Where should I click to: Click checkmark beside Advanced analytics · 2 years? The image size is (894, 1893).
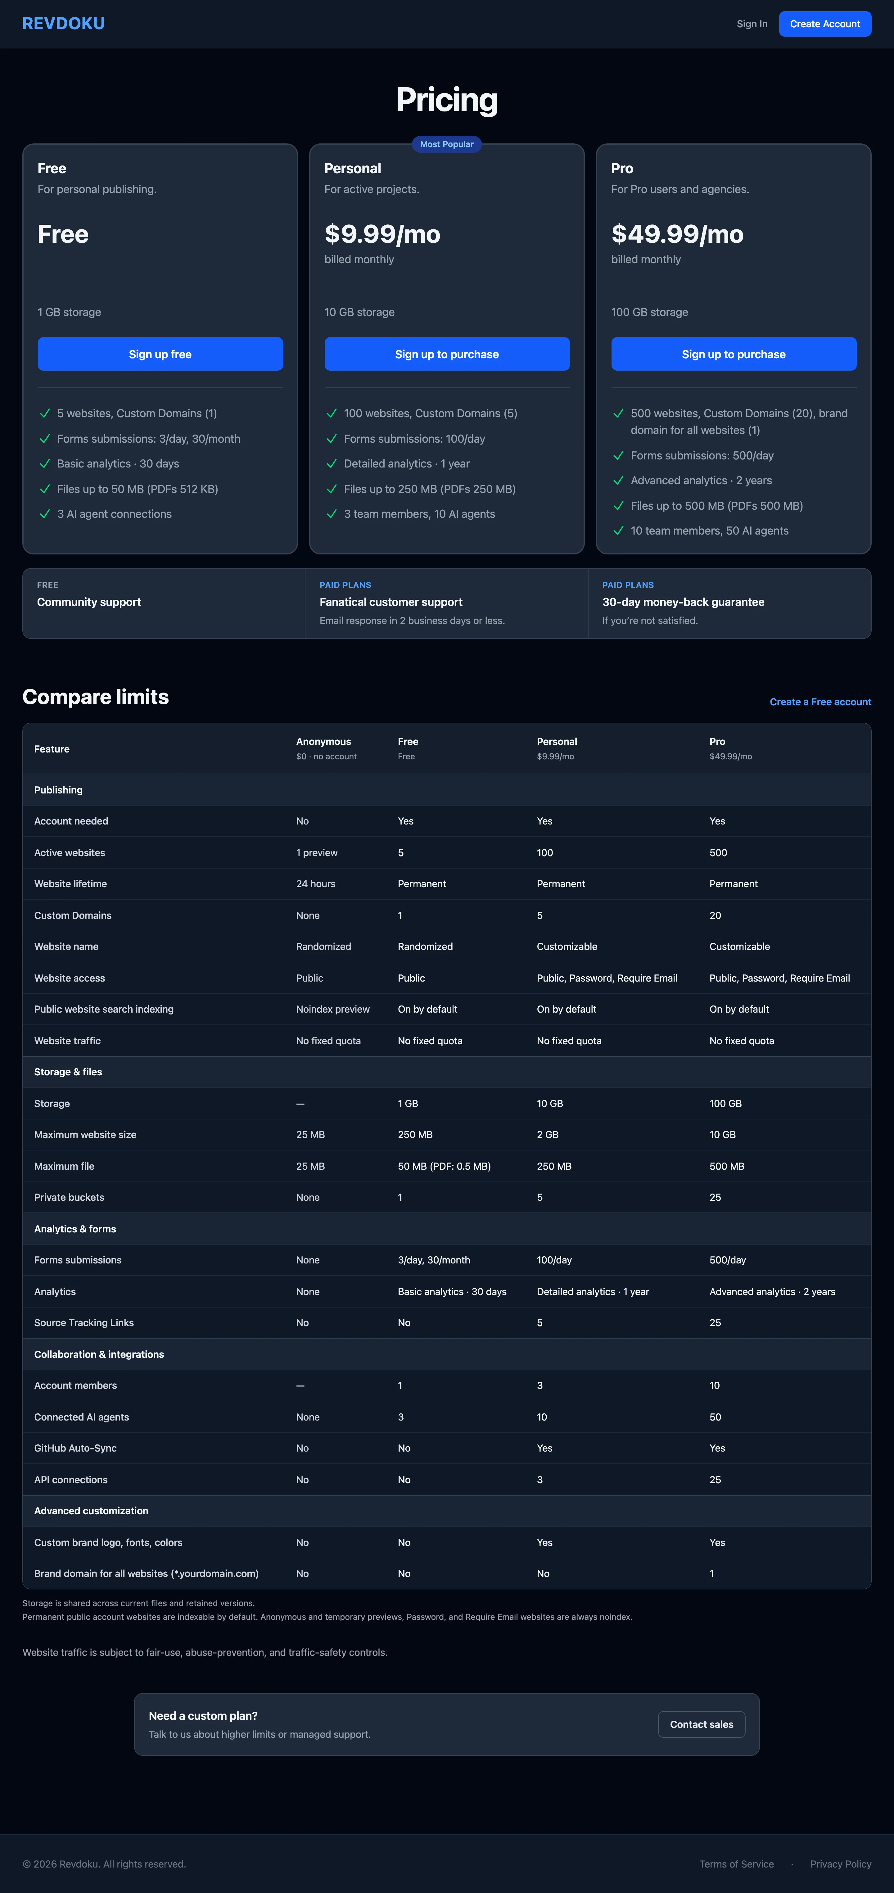click(619, 481)
